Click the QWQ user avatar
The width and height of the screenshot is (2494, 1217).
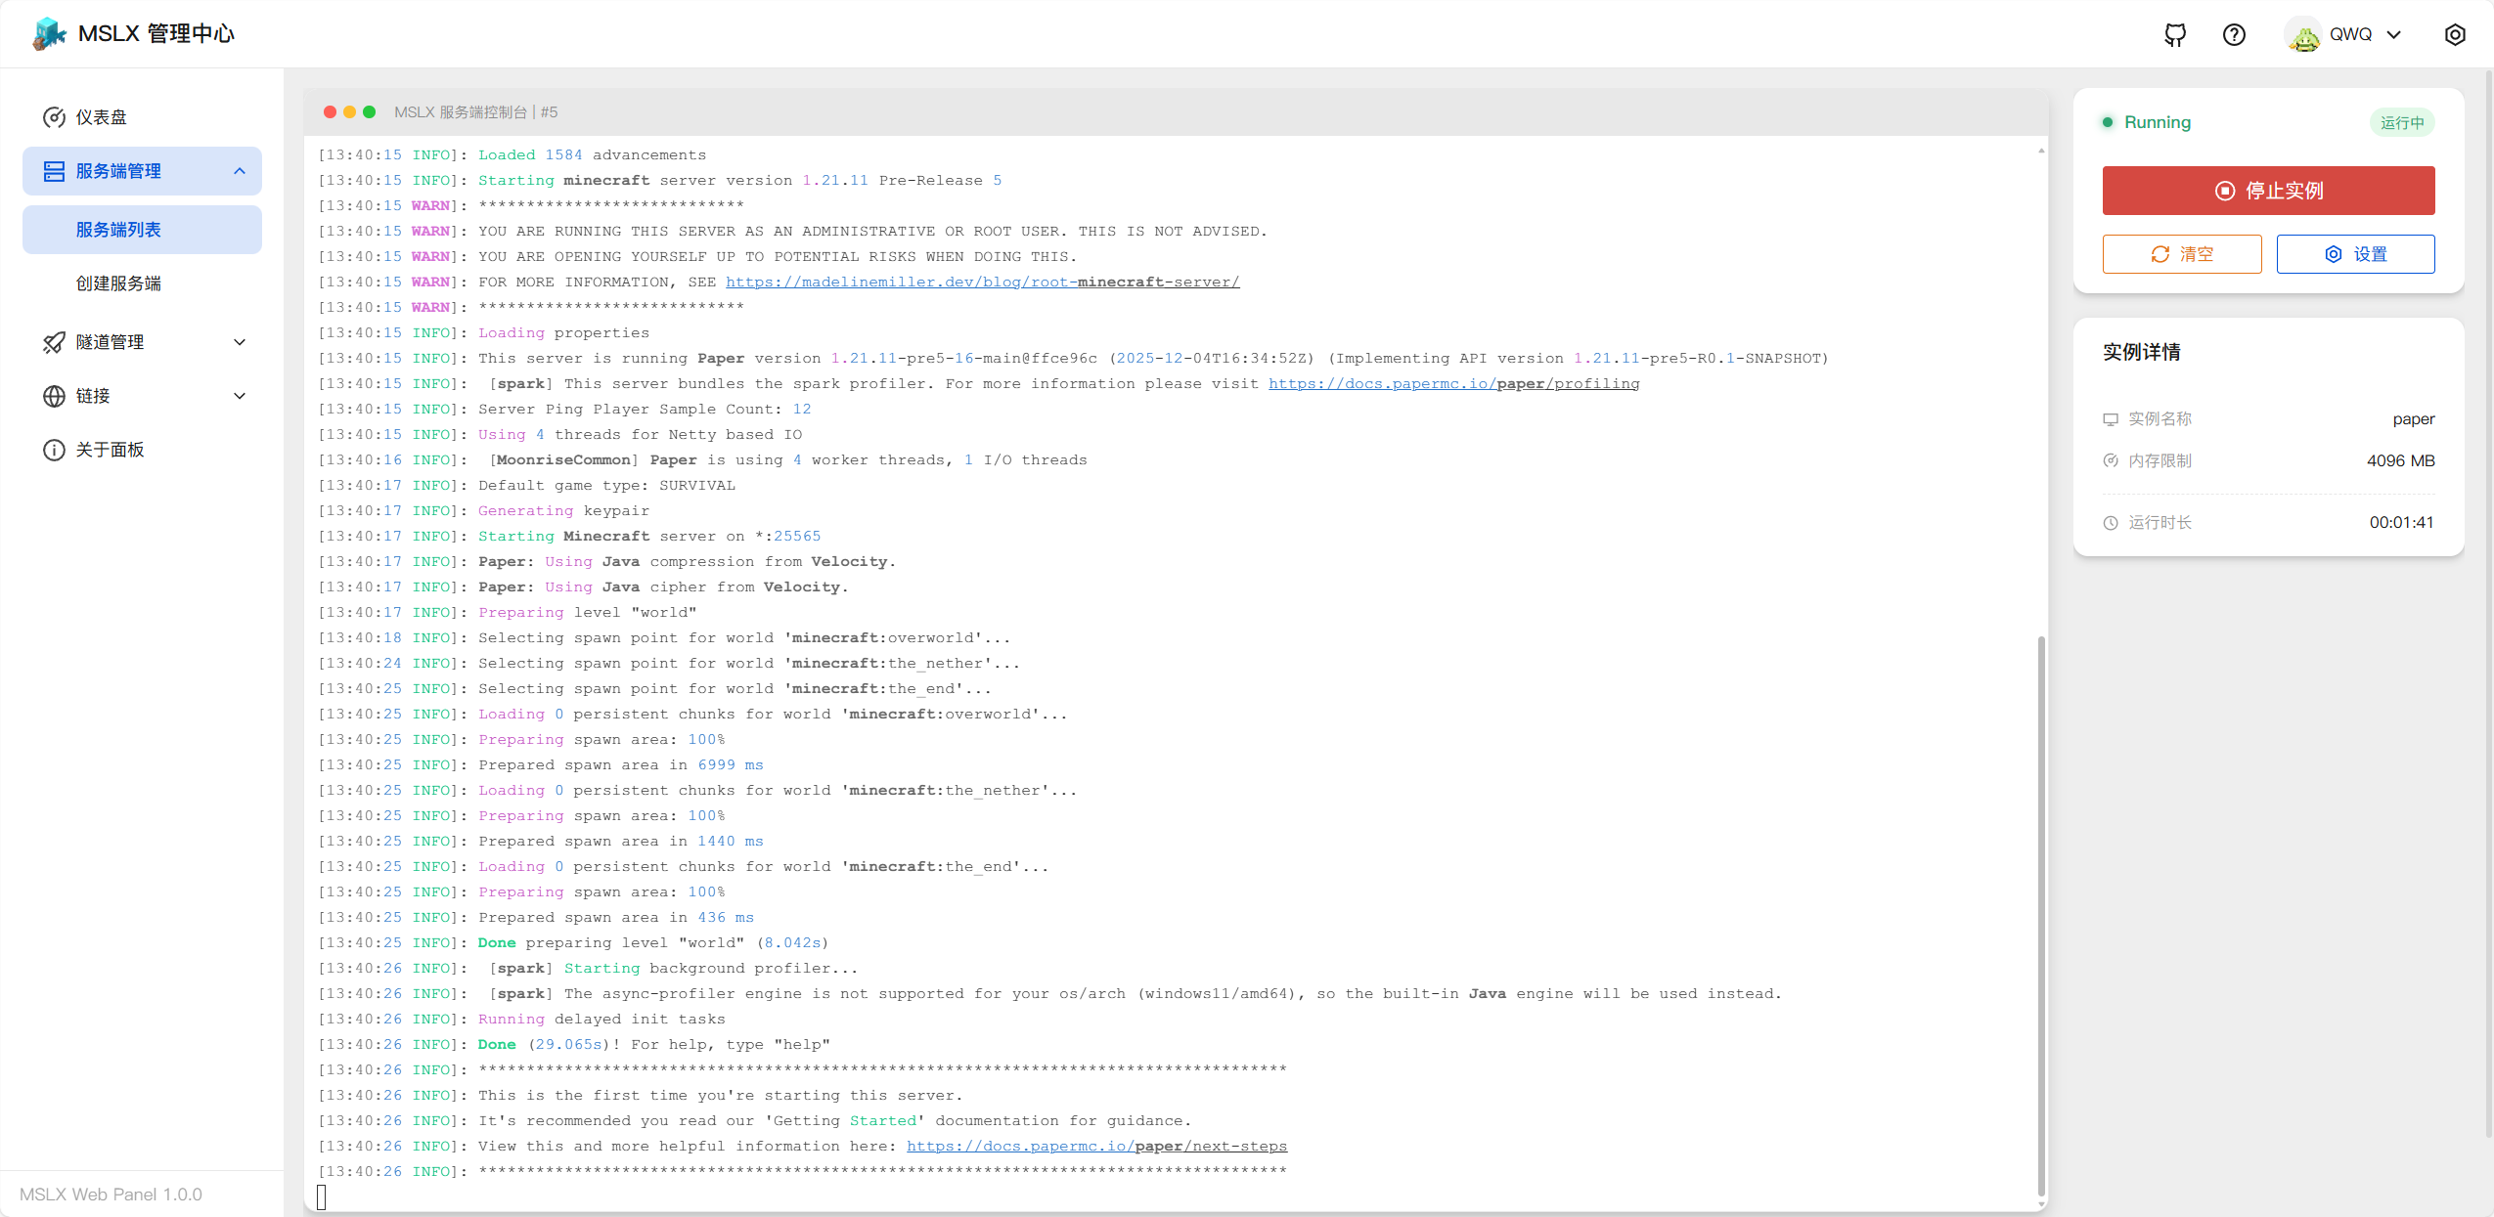(x=2304, y=35)
